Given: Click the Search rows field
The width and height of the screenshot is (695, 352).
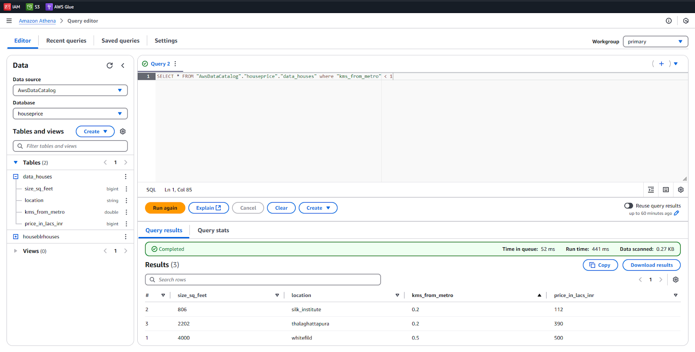Looking at the screenshot, I should pyautogui.click(x=263, y=280).
